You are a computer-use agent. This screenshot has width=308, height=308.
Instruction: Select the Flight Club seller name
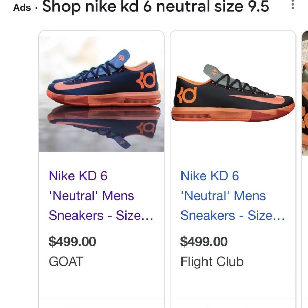pyautogui.click(x=212, y=261)
